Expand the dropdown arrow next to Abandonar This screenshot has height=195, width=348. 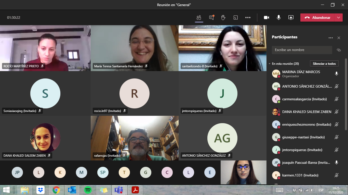click(x=338, y=18)
